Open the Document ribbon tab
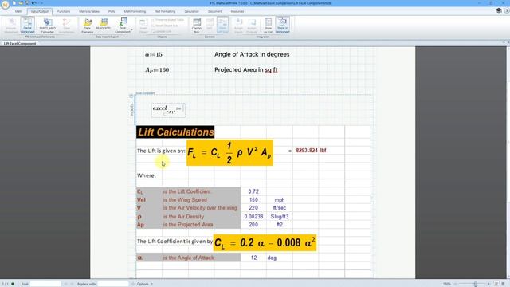Image resolution: width=510 pixels, height=287 pixels. tap(214, 11)
